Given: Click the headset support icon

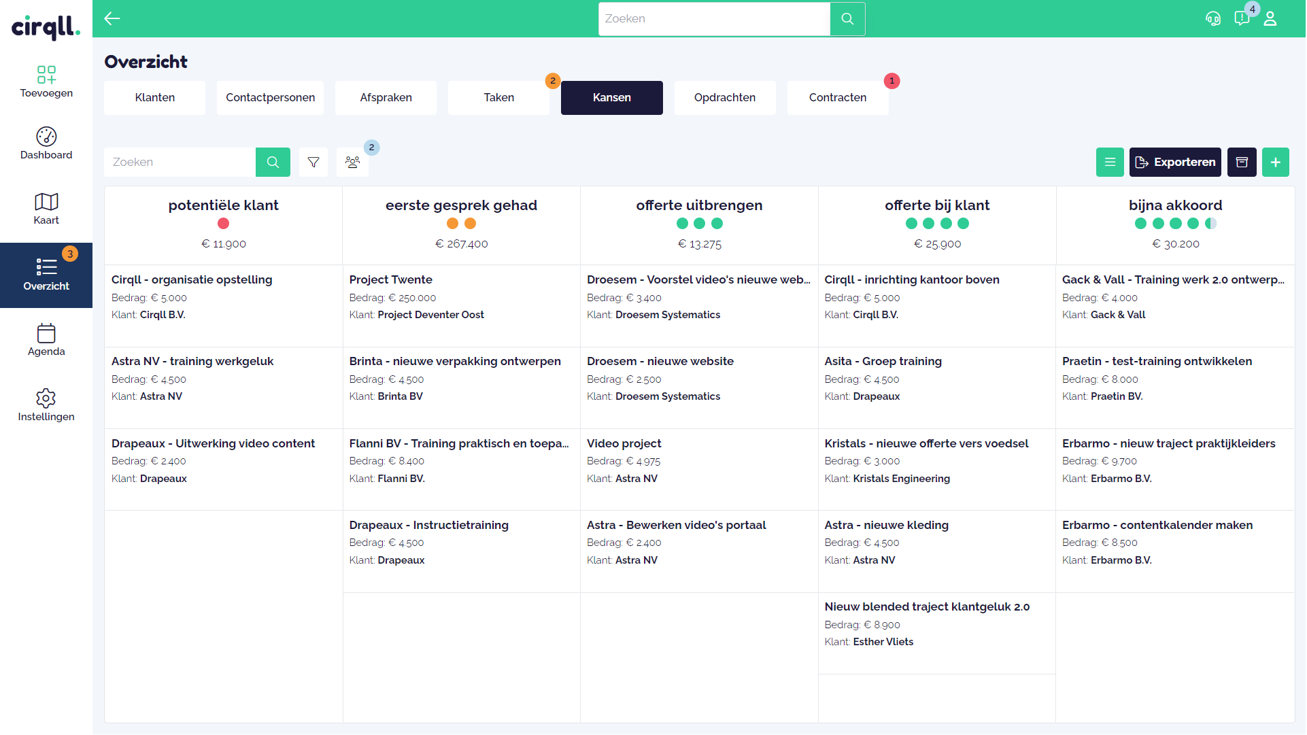Looking at the screenshot, I should point(1214,19).
